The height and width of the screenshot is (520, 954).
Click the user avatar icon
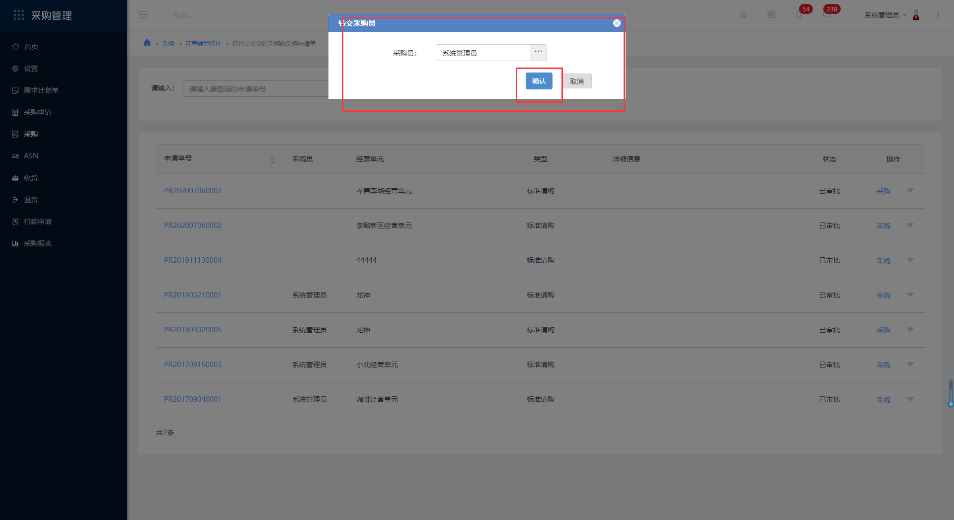coord(916,15)
